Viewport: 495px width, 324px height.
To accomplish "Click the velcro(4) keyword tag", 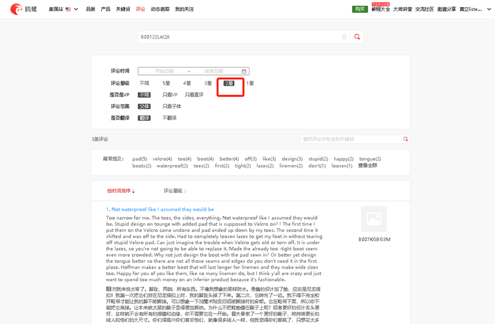I will click(162, 159).
